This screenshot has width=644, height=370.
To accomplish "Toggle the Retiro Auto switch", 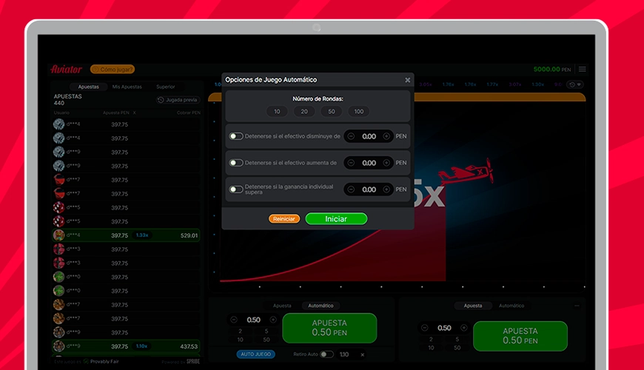I will (326, 354).
